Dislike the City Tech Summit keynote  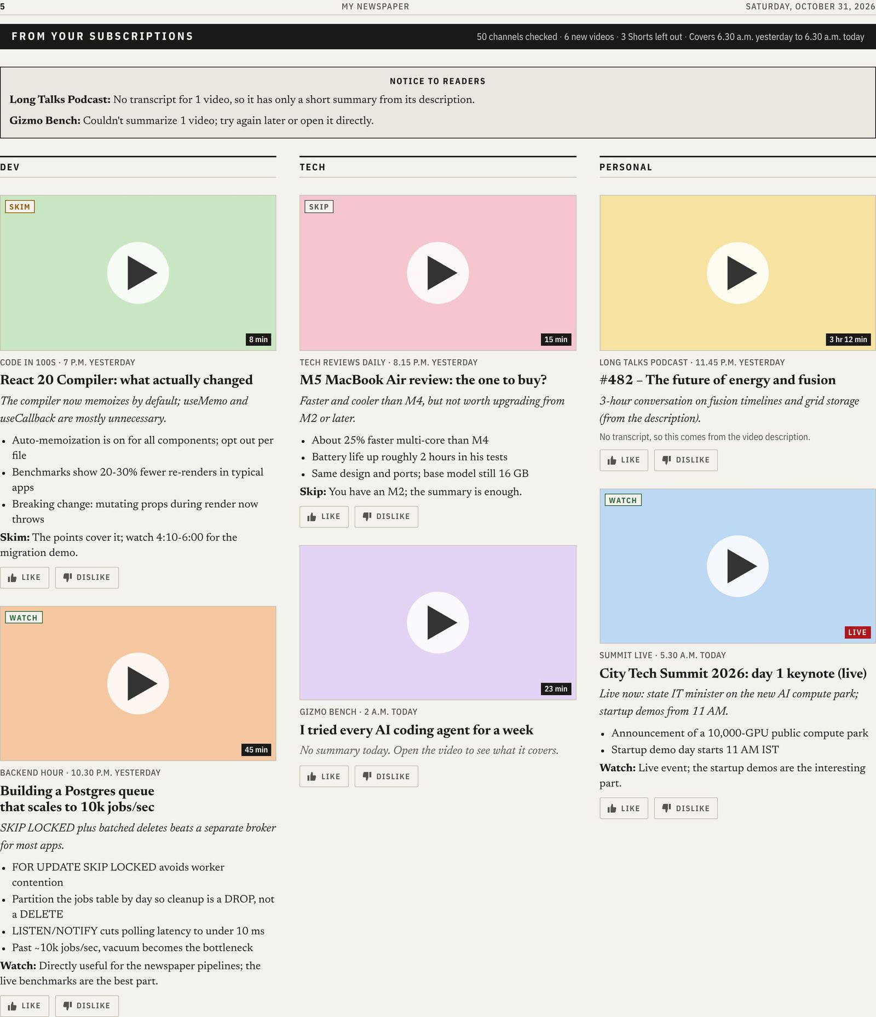pyautogui.click(x=686, y=808)
